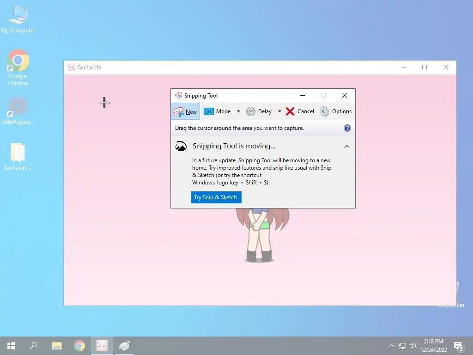Click the GachaLife window title icon

(x=71, y=67)
